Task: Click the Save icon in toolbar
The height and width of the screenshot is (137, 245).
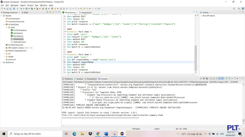Action: pyautogui.click(x=7, y=9)
